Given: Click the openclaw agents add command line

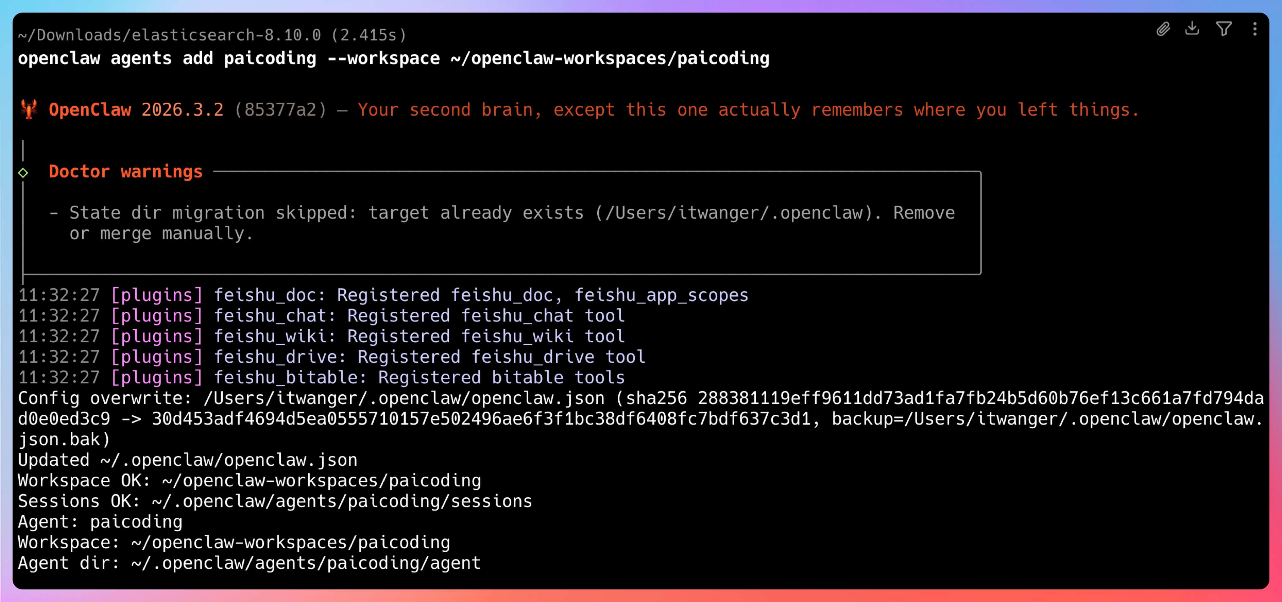Looking at the screenshot, I should point(393,59).
